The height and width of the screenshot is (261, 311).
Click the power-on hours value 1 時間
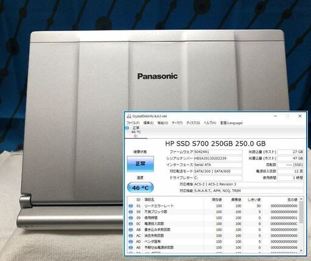pos(290,178)
